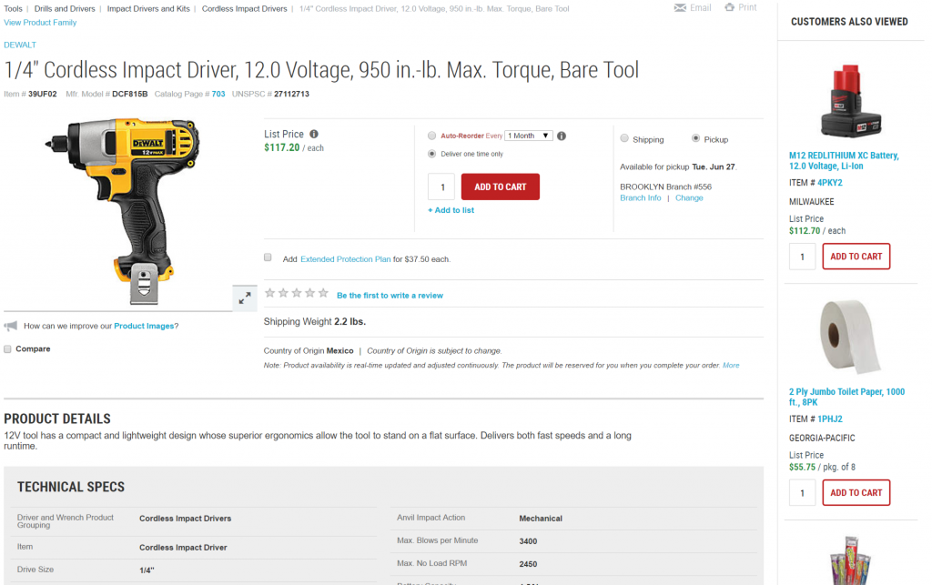
Task: Click the Shipping Weight 2.2 lbs. text
Action: 315,322
